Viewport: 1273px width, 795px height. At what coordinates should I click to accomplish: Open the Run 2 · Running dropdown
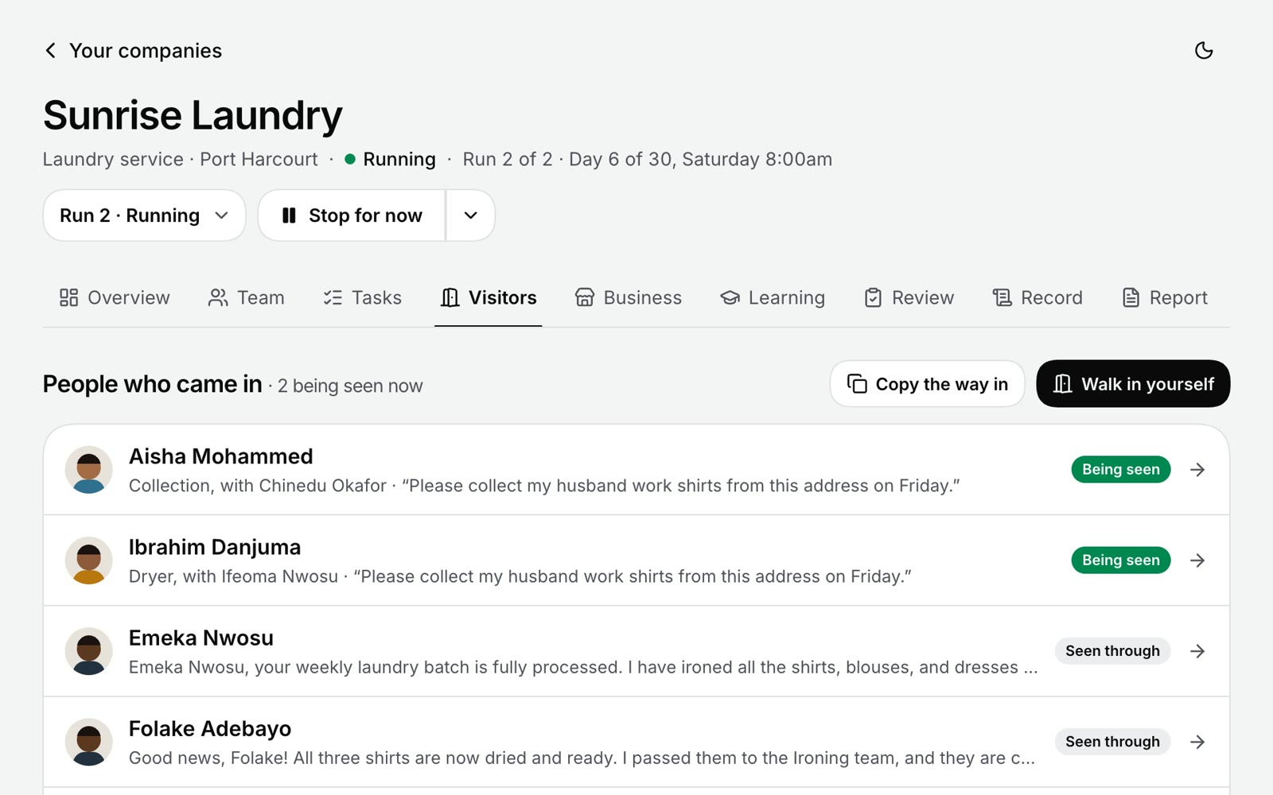[x=144, y=215]
